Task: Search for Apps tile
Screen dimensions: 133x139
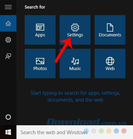Action: pos(40,30)
